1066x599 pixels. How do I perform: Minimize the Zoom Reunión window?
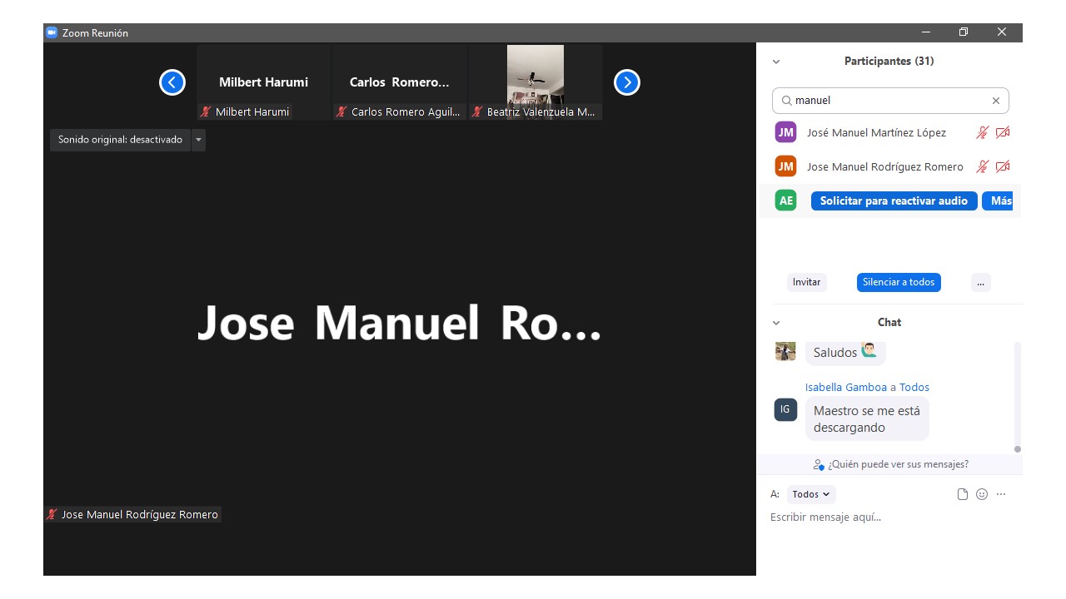(x=926, y=32)
